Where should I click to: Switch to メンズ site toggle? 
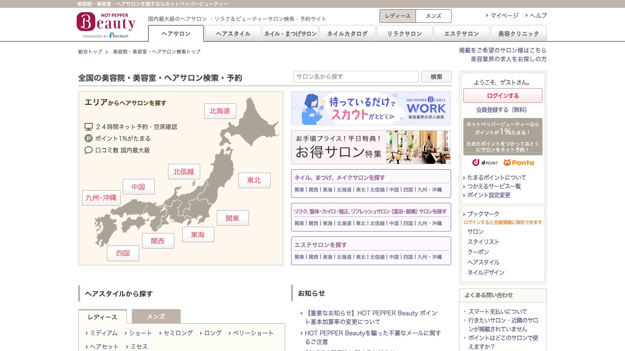coord(433,16)
